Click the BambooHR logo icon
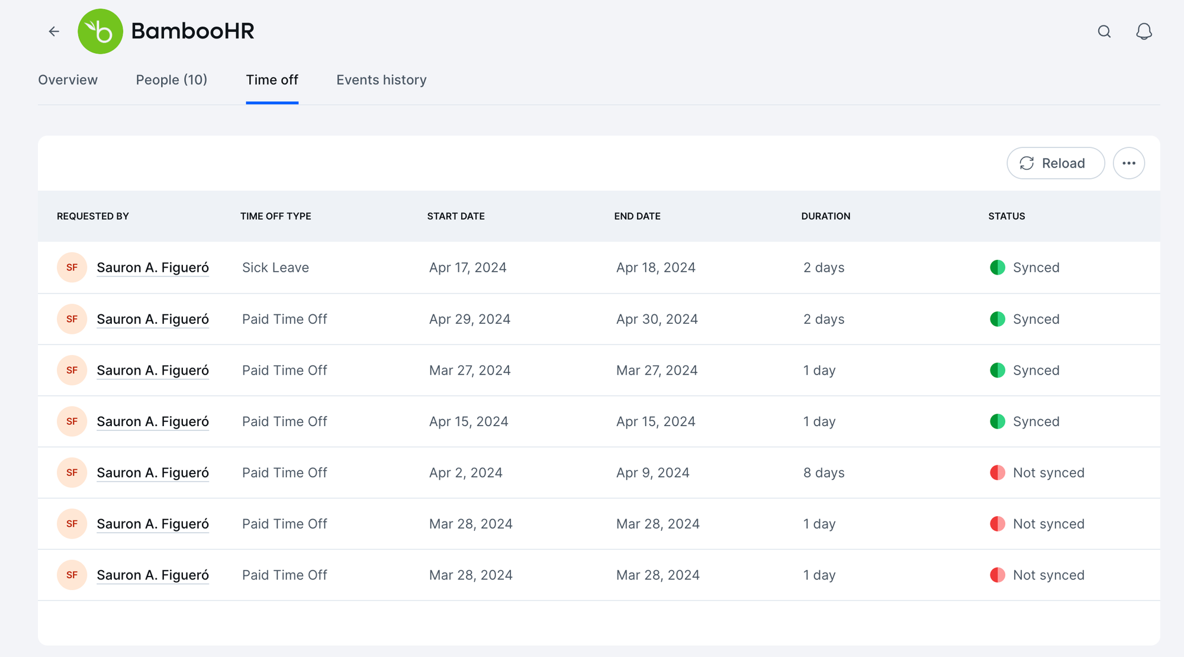Viewport: 1184px width, 657px height. coord(100,31)
